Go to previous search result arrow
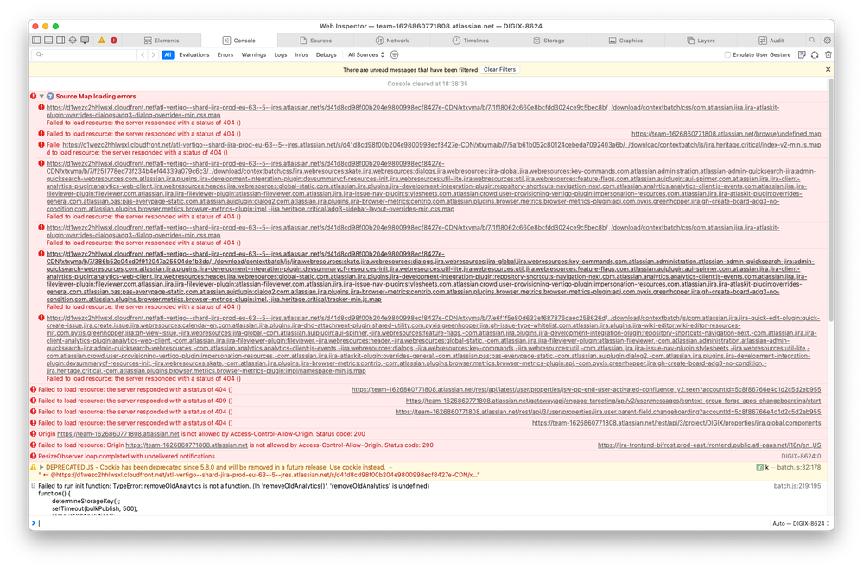Screen dimensions: 863x568 pos(143,54)
